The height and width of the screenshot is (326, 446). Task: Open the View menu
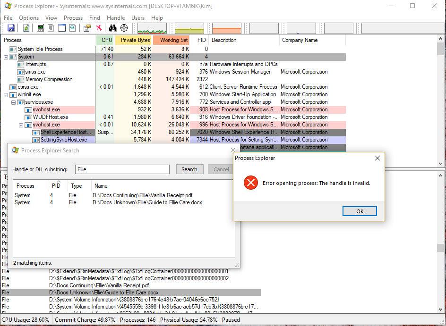point(51,17)
